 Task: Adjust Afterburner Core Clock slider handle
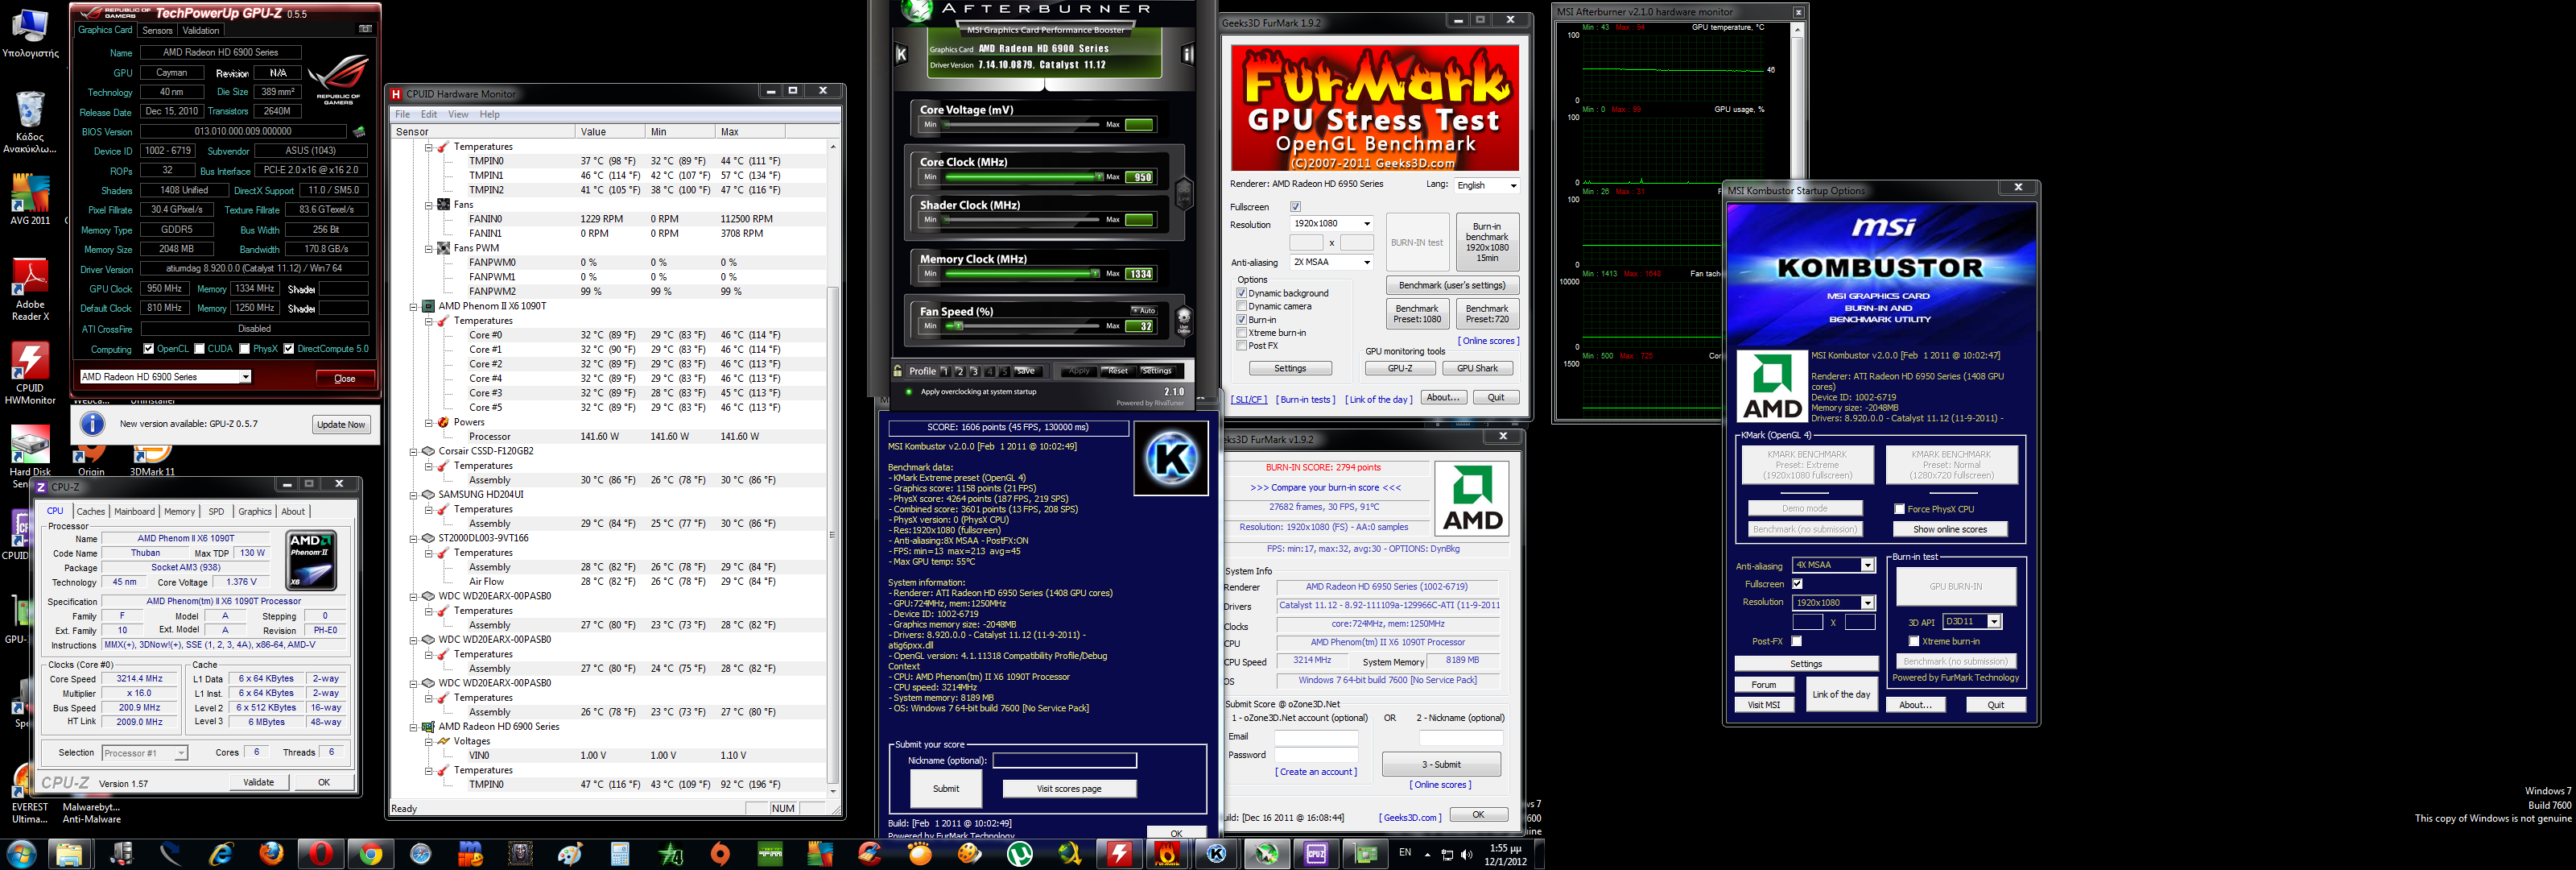(1099, 176)
